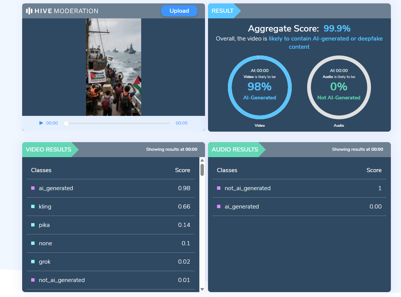Click the pika class color marker
Screen dimensions: 401x297
[33, 225]
